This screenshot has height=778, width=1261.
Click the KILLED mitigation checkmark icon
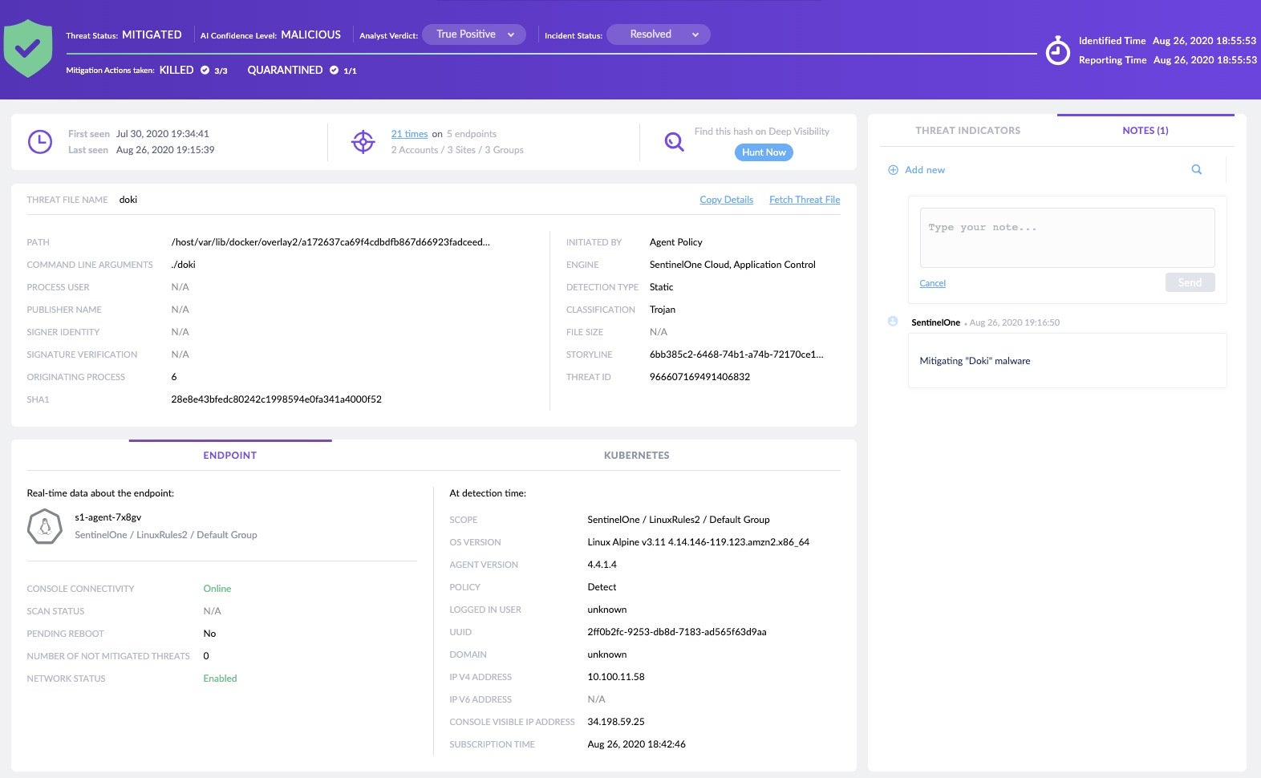pos(205,71)
